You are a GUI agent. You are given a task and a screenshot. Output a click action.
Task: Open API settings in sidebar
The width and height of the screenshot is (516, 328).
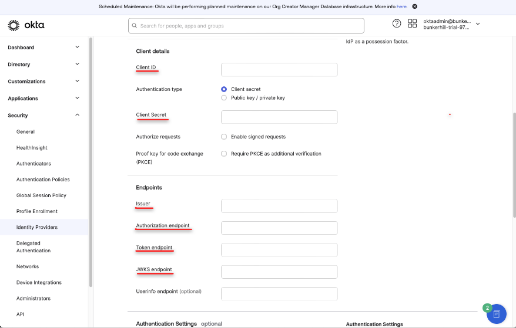coord(20,315)
